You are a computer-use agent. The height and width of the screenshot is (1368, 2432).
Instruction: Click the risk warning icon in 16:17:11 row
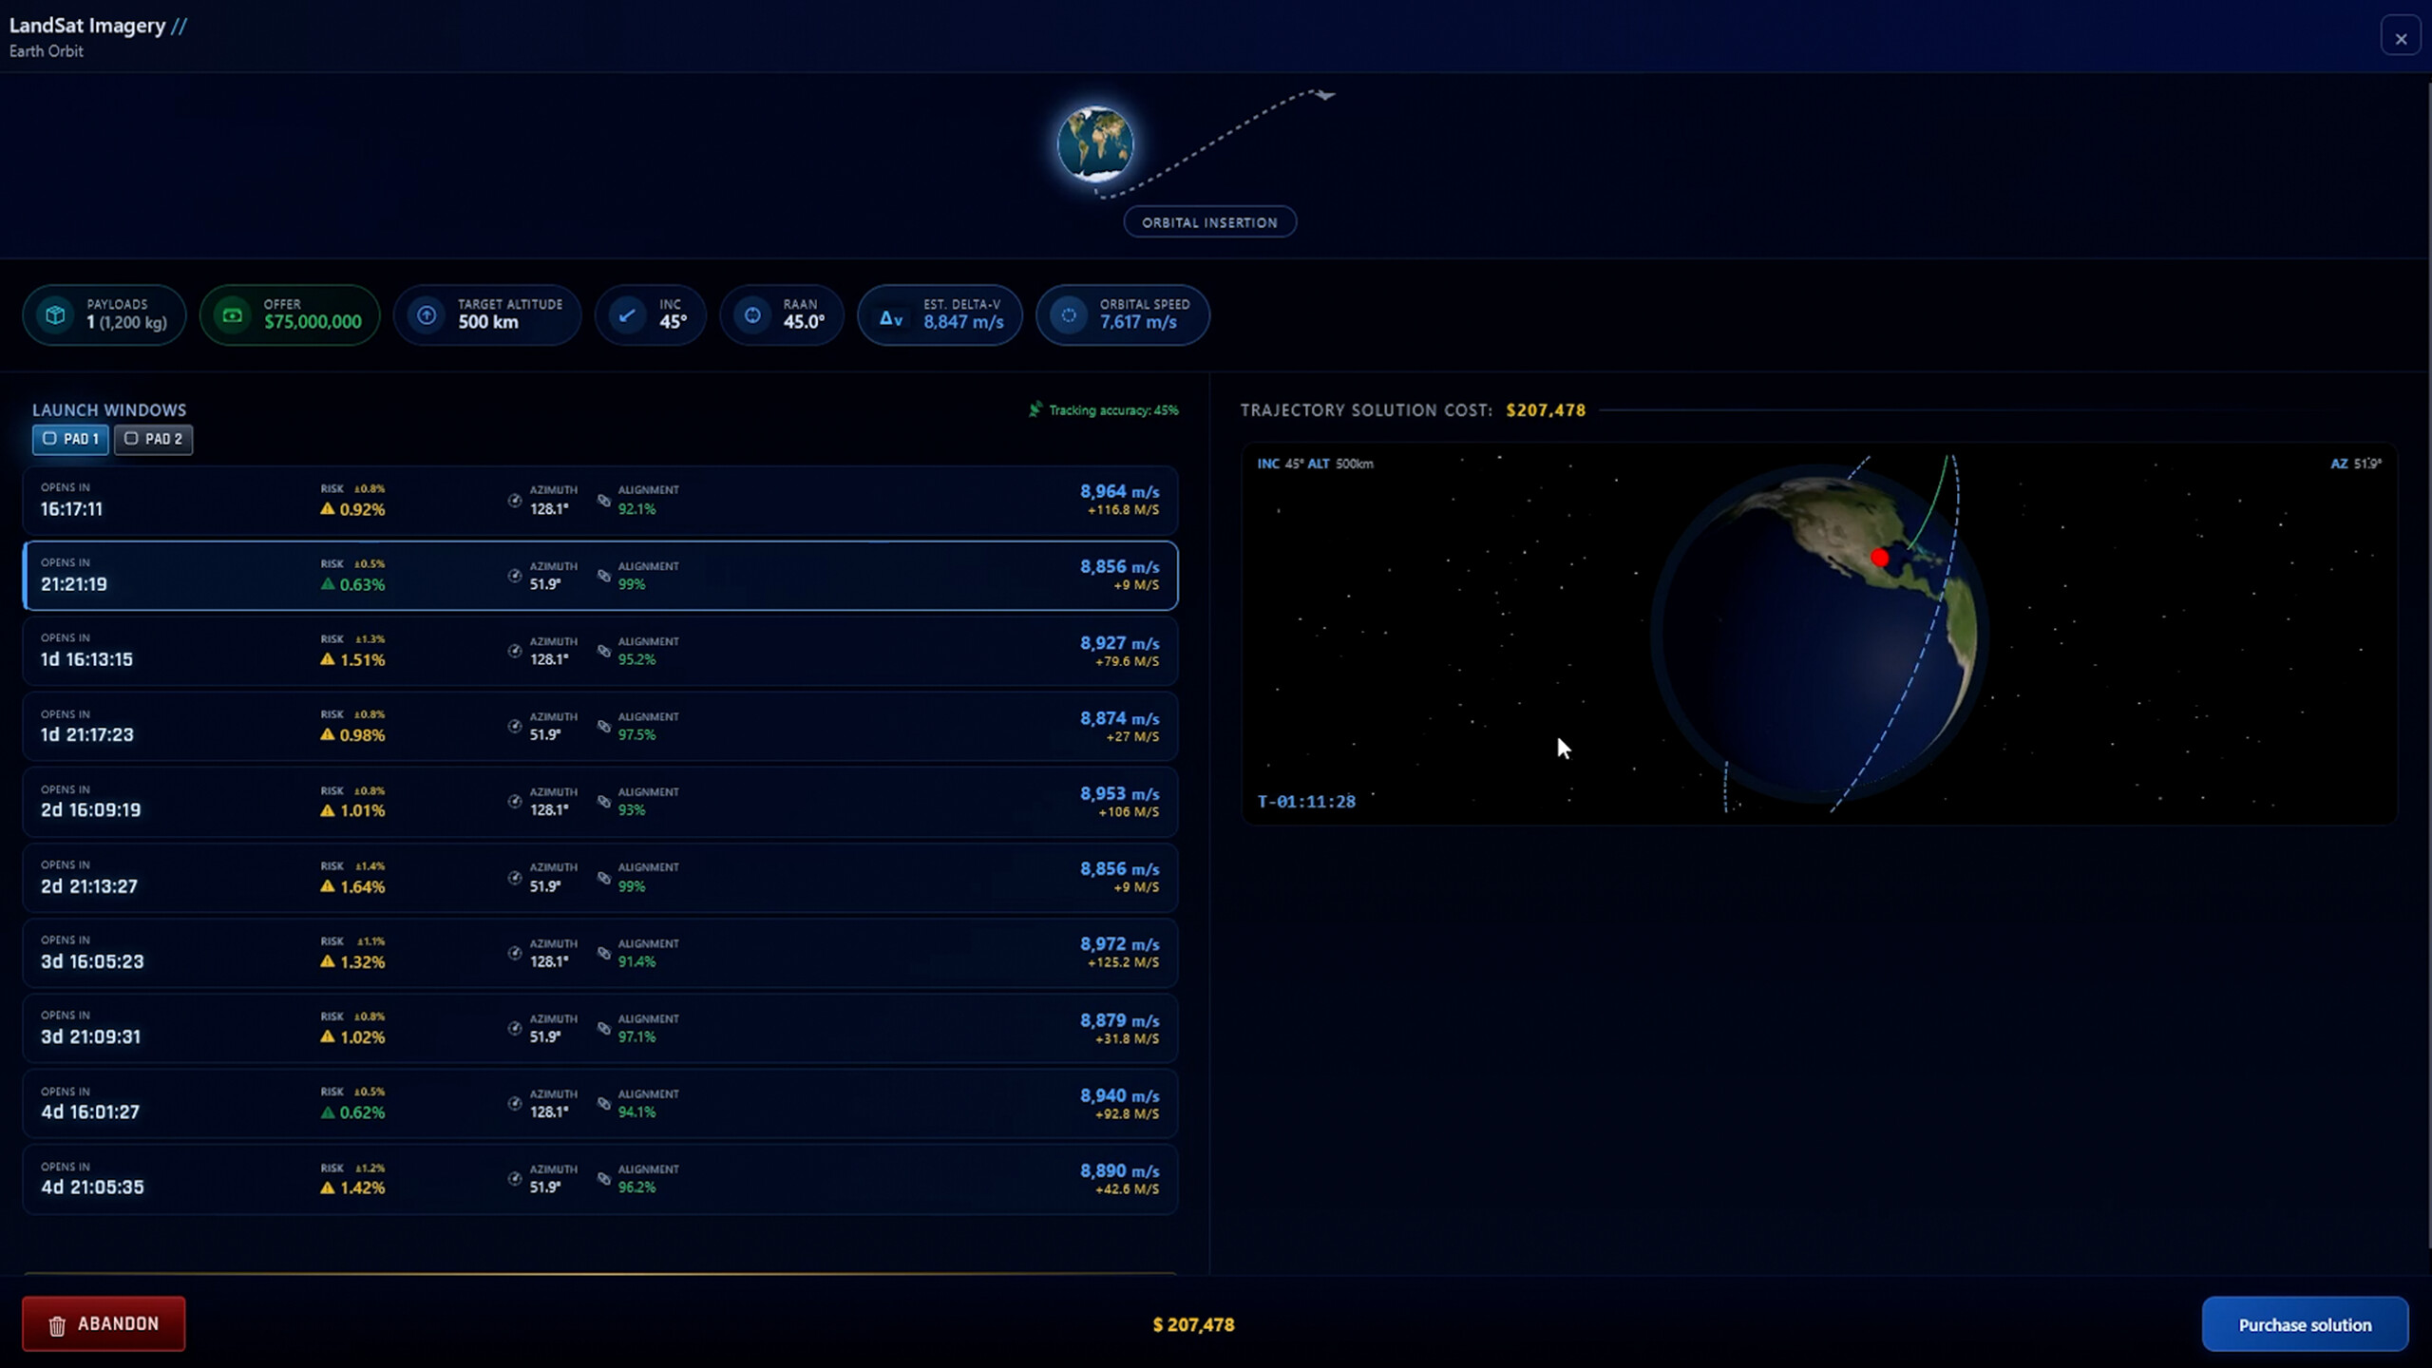click(x=328, y=509)
